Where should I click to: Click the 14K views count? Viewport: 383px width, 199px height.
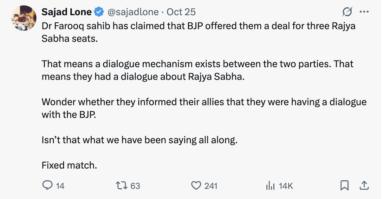click(x=286, y=186)
